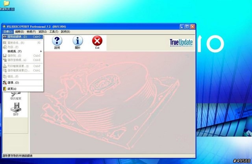Maximize the FILERECOVERY window

[187, 27]
